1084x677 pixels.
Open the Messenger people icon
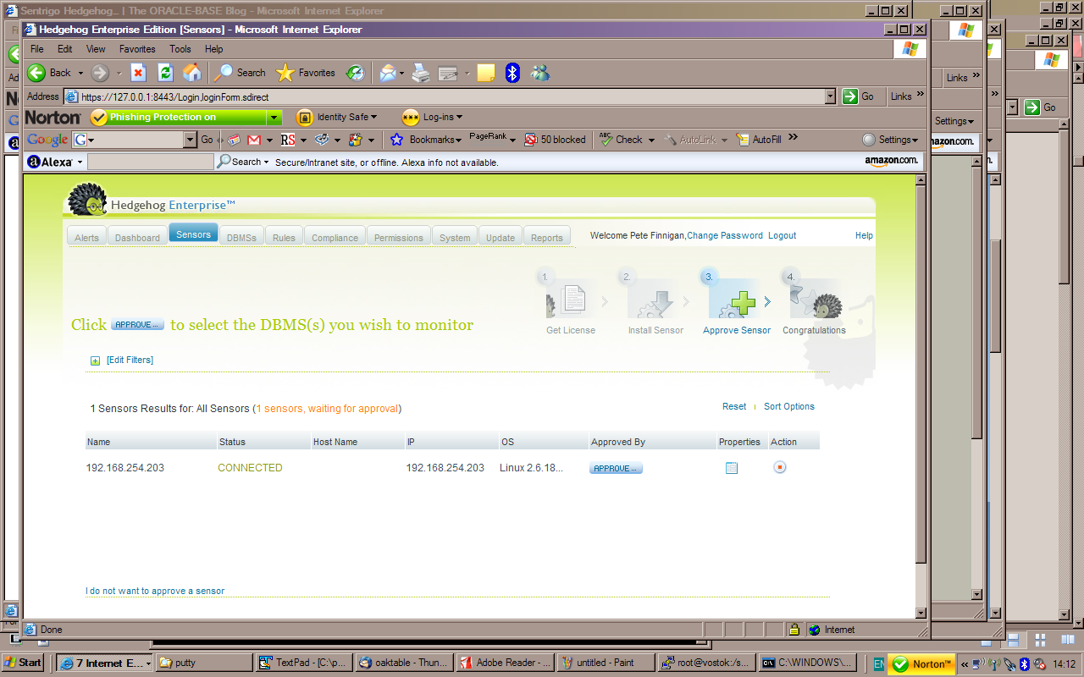tap(540, 73)
